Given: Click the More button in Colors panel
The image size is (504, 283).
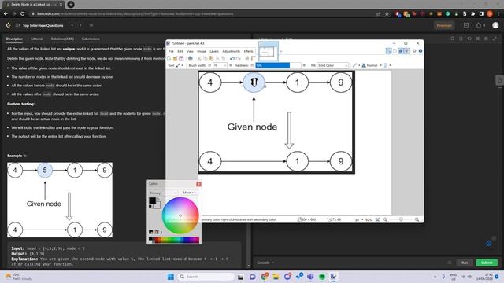Looking at the screenshot, I should pyautogui.click(x=189, y=193).
